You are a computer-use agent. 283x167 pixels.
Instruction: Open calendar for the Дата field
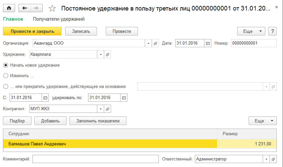[x=208, y=43]
